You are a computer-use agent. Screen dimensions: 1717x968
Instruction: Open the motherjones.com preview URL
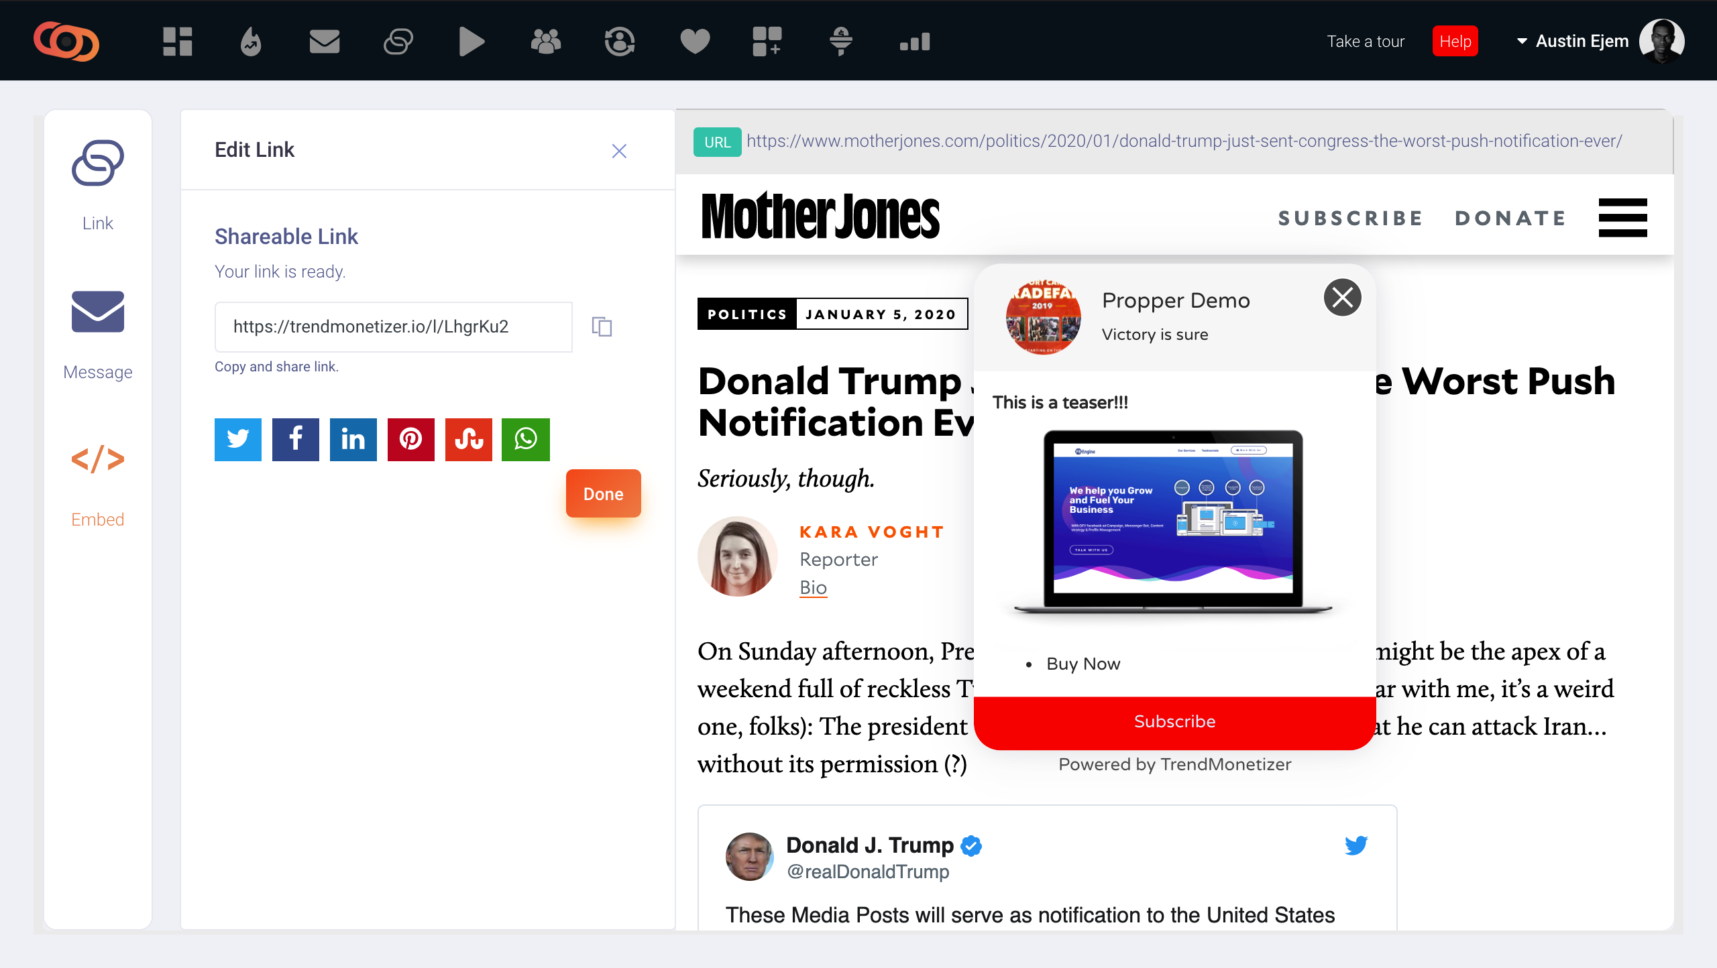tap(1184, 141)
